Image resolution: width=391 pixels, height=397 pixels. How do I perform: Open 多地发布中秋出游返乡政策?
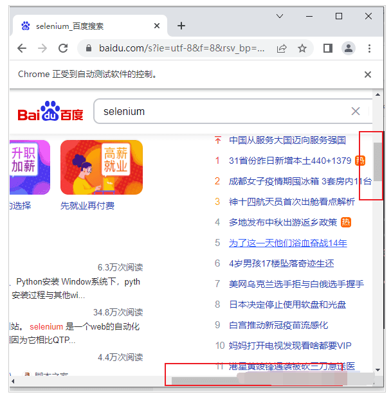click(283, 222)
